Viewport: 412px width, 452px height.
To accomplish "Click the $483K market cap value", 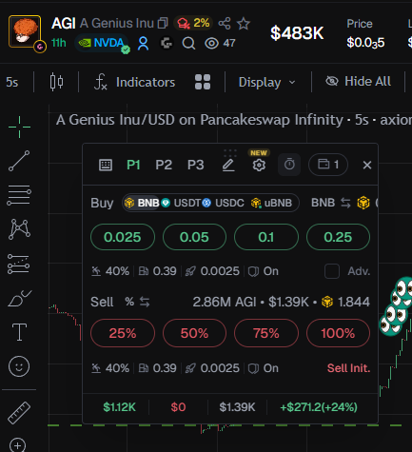I will [297, 33].
